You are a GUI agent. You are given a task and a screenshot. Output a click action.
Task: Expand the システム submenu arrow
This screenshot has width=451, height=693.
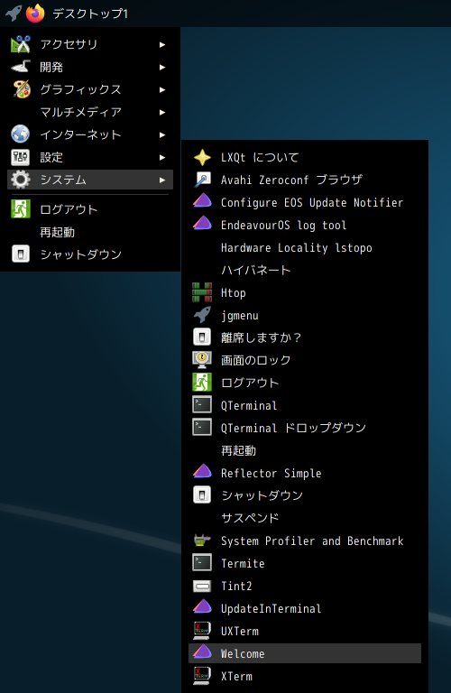pyautogui.click(x=162, y=180)
